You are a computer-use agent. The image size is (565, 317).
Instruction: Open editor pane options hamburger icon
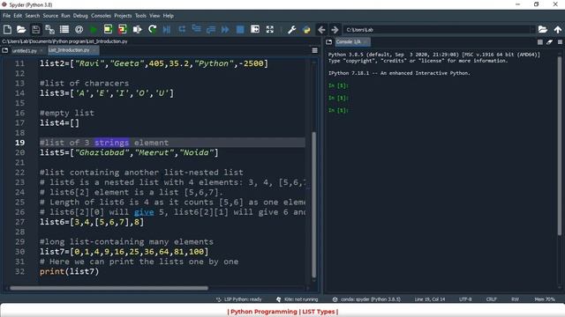[x=314, y=51]
